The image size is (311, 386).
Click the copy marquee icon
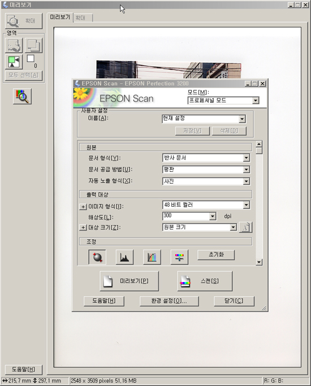(x=33, y=45)
